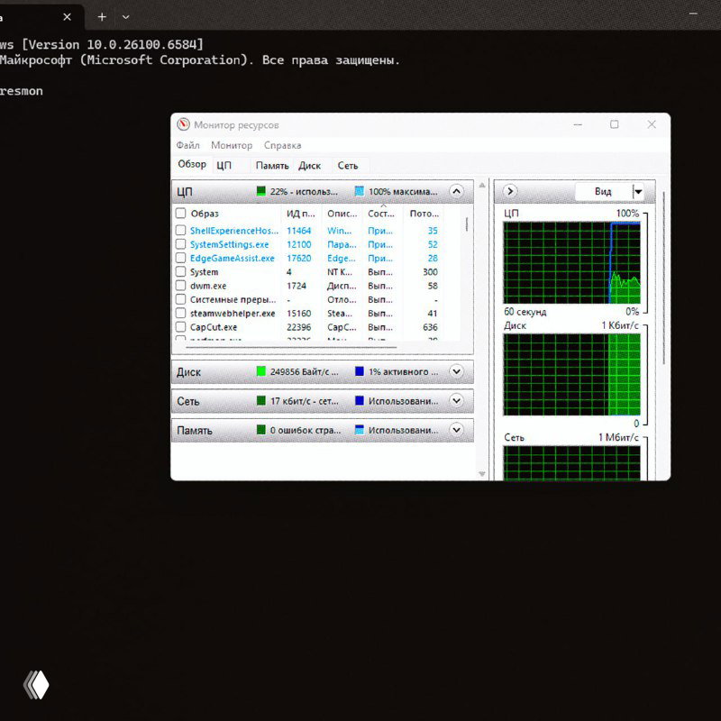Viewport: 721px width, 721px height.
Task: Switch to the Память tab
Action: tap(272, 165)
